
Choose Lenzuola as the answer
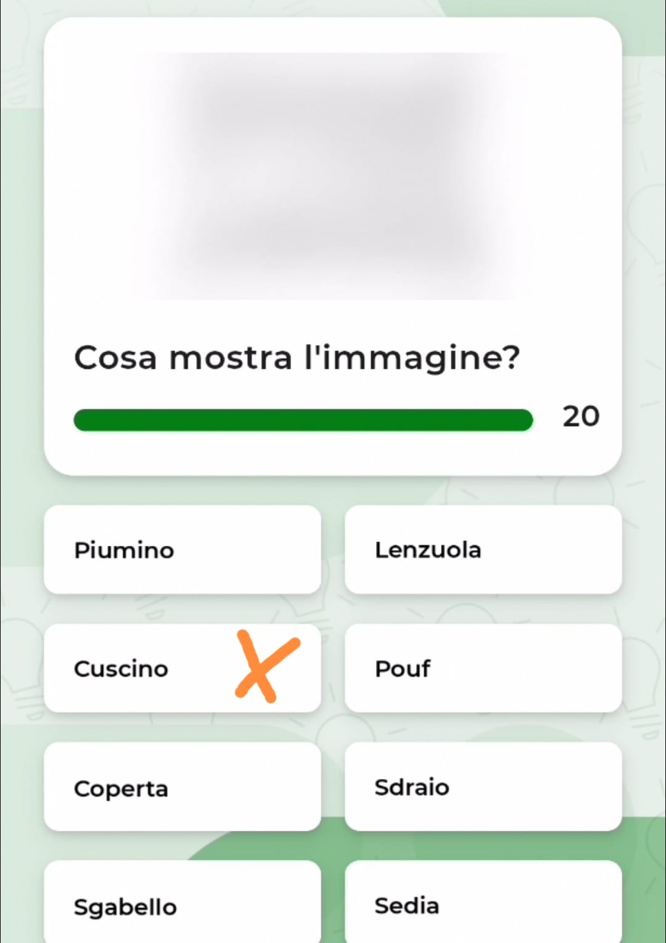click(483, 550)
